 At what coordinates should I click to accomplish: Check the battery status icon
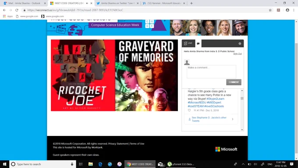point(249,164)
